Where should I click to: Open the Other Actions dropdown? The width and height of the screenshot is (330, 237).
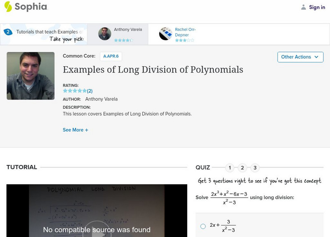pos(300,57)
